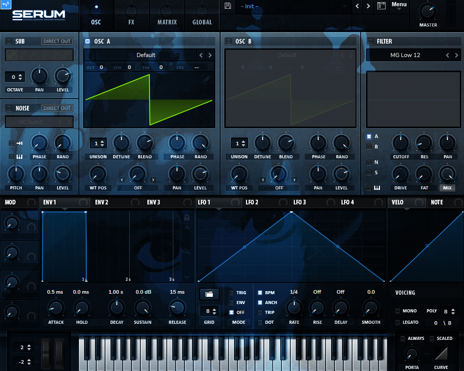
Task: Open the MG Low 12 filter type dropdown
Action: click(x=405, y=55)
